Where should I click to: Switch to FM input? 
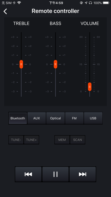pos(74,118)
